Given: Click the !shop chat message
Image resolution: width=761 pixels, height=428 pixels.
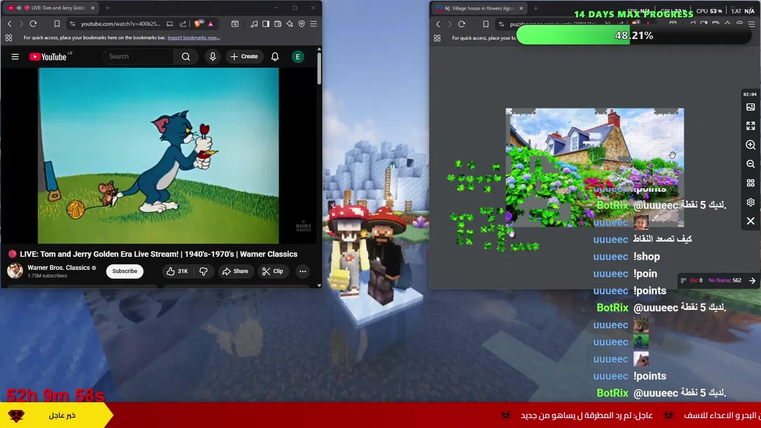Looking at the screenshot, I should coord(646,256).
